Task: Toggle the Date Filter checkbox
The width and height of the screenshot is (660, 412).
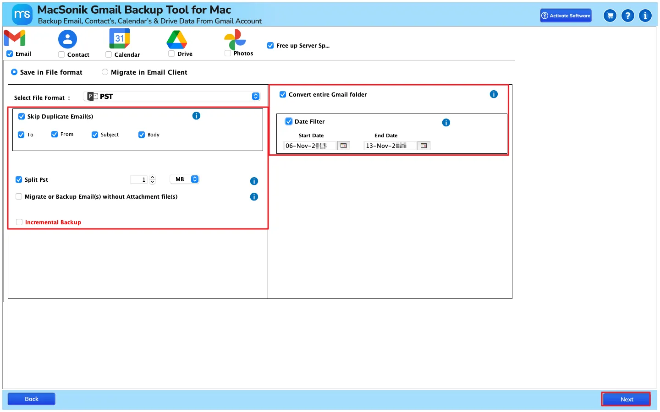Action: point(289,121)
